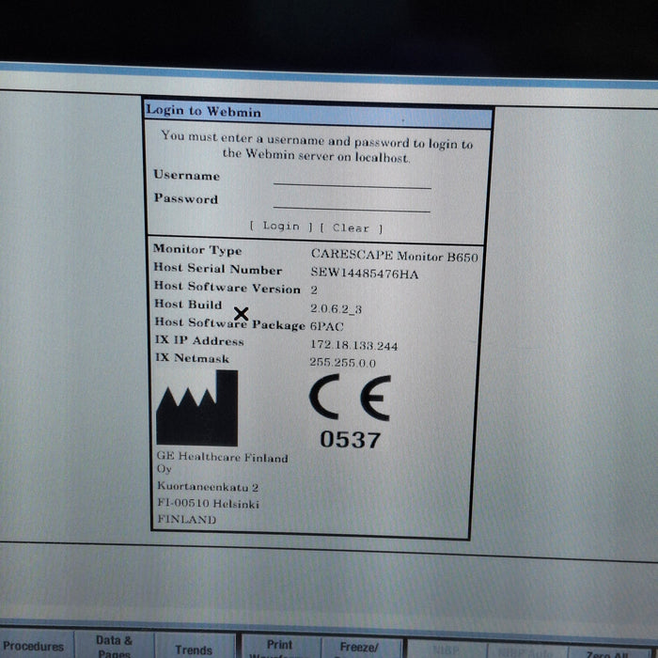Click the 'Kuortaneenkatu 2' address line
The image size is (658, 658).
208,487
